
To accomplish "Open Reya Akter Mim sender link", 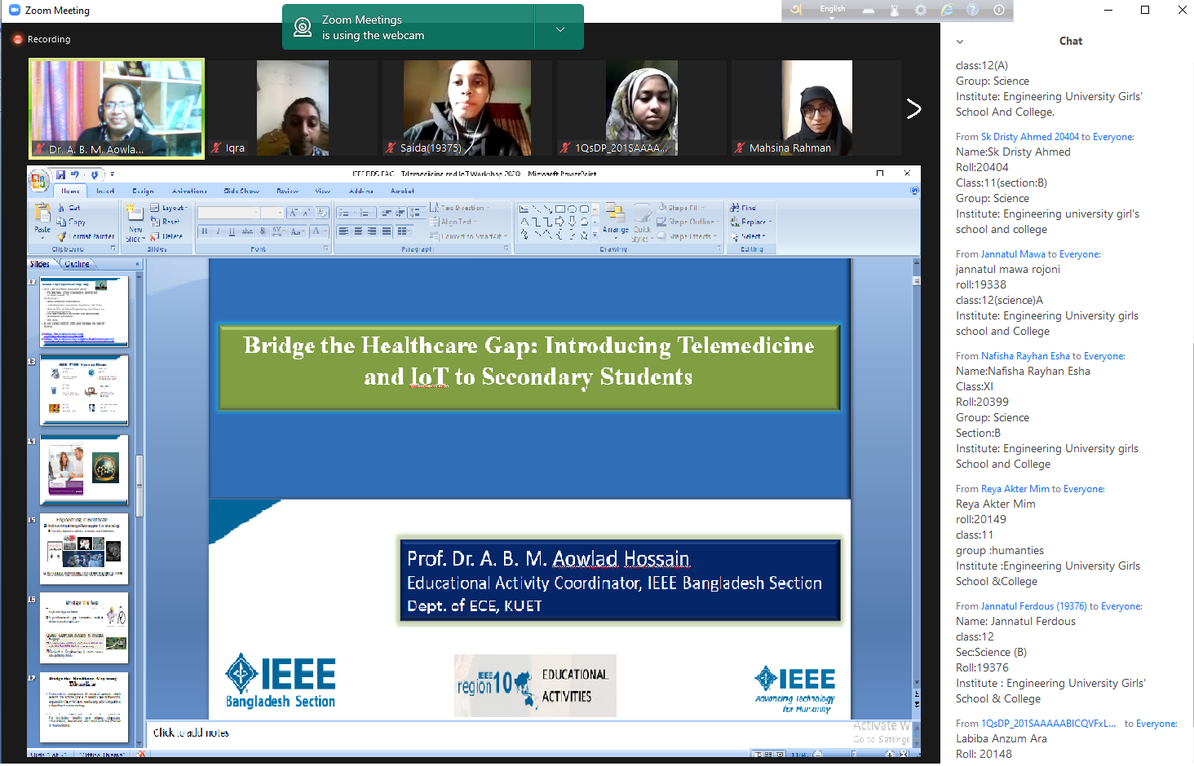I will tap(1015, 489).
